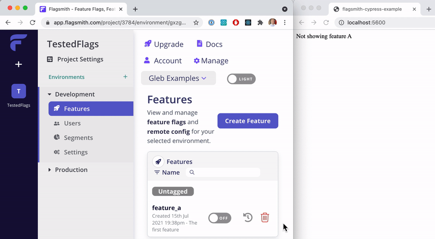The height and width of the screenshot is (239, 435).
Task: Click the Name sort filter
Action: point(167,173)
